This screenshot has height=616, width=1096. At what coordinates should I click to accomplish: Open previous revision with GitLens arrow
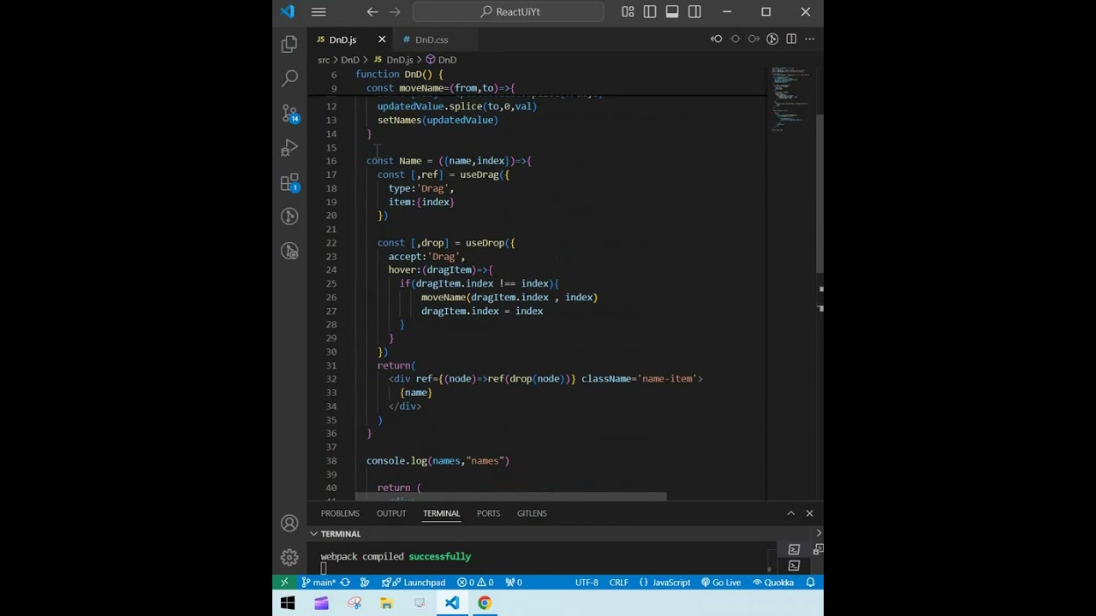click(x=716, y=39)
